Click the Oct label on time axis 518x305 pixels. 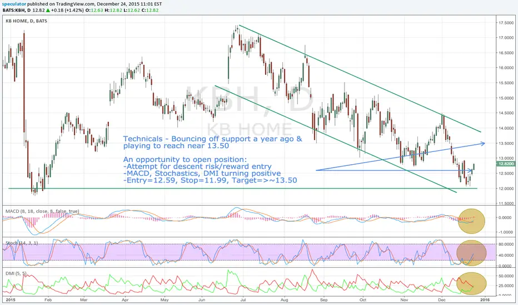pyautogui.click(x=363, y=300)
